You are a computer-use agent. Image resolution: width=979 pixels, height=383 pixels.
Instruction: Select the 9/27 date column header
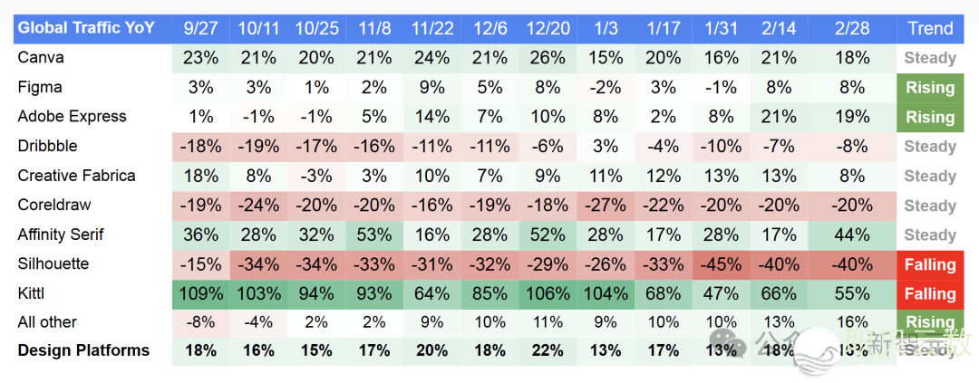point(200,28)
